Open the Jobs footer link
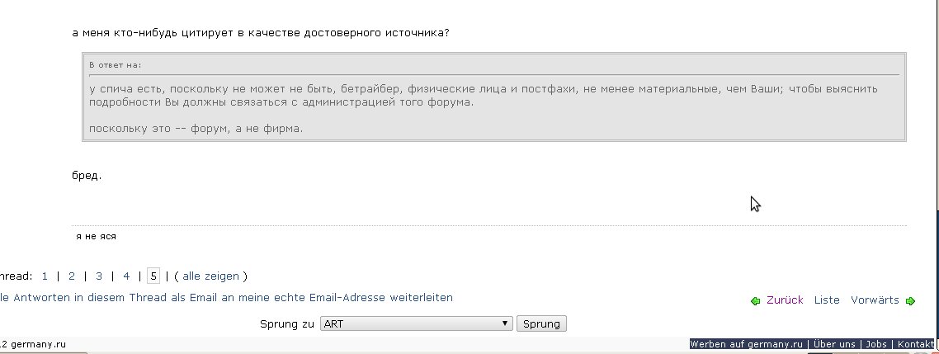 [x=876, y=344]
